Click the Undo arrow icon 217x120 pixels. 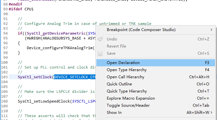click(x=100, y=39)
